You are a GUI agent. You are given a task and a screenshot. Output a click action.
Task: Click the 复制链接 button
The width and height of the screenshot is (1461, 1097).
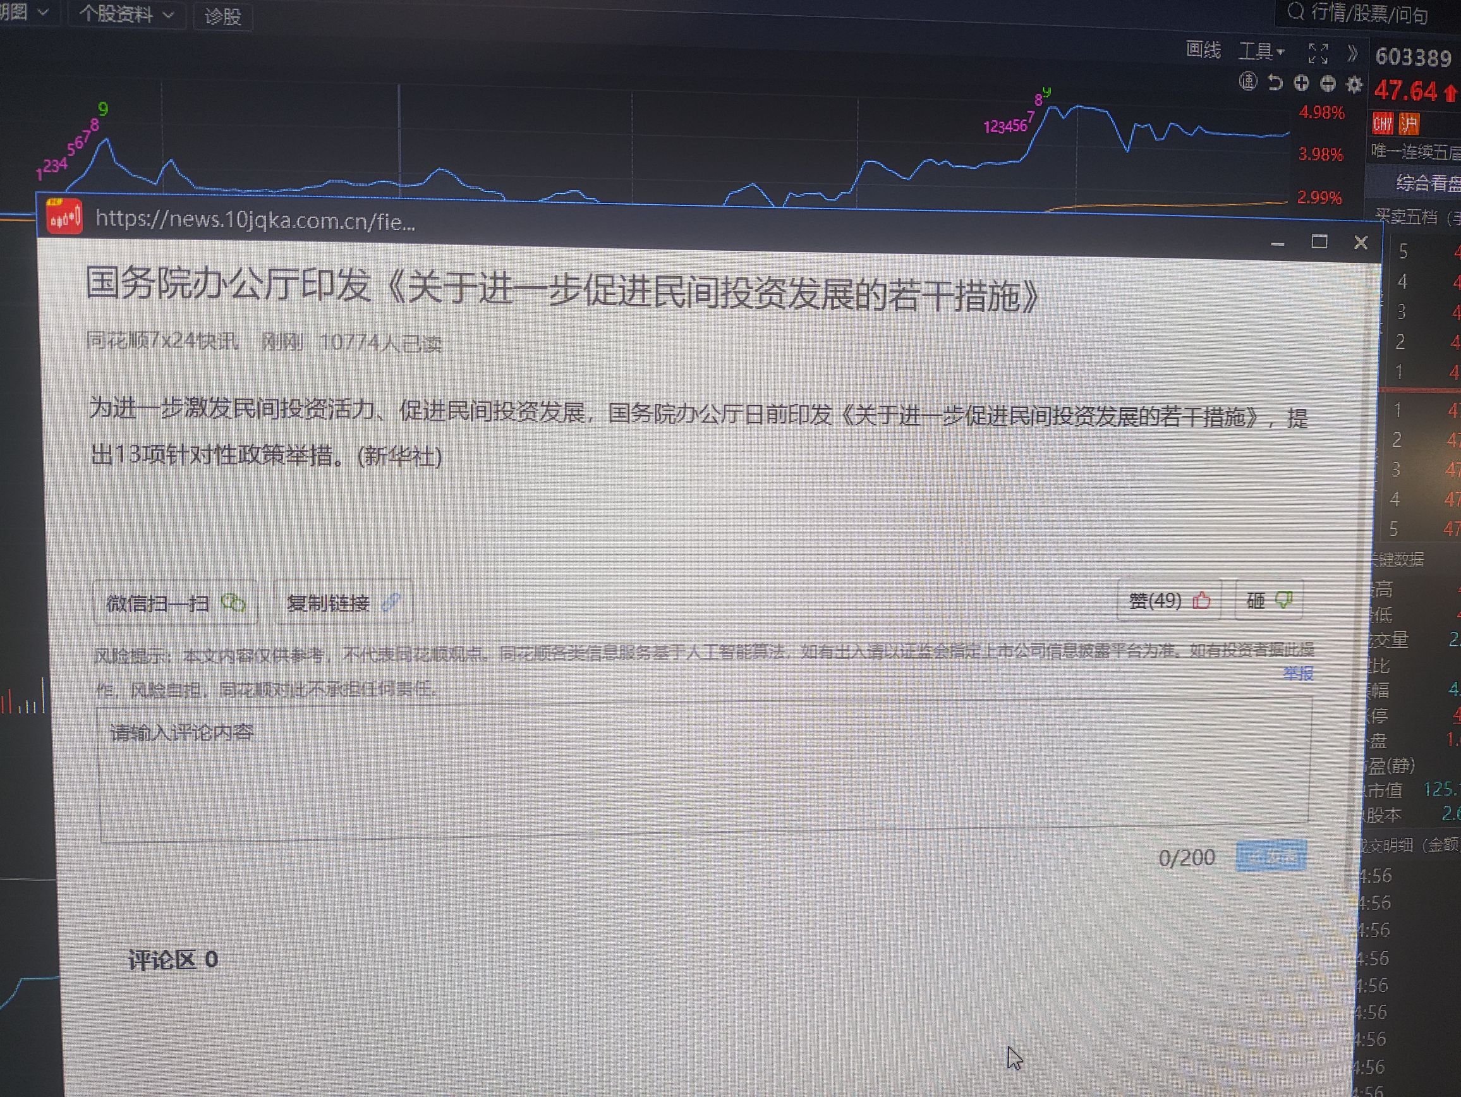point(343,602)
